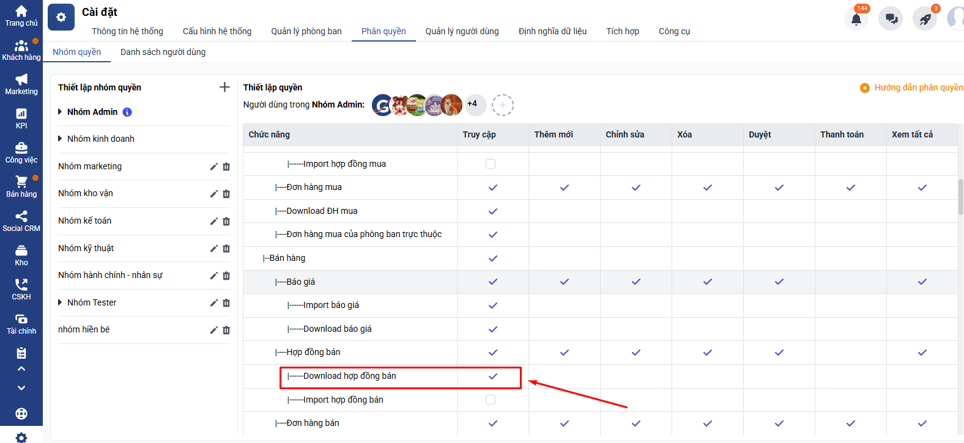
Task: Delete Nhóm kế toán using trash icon
Action: (x=226, y=221)
